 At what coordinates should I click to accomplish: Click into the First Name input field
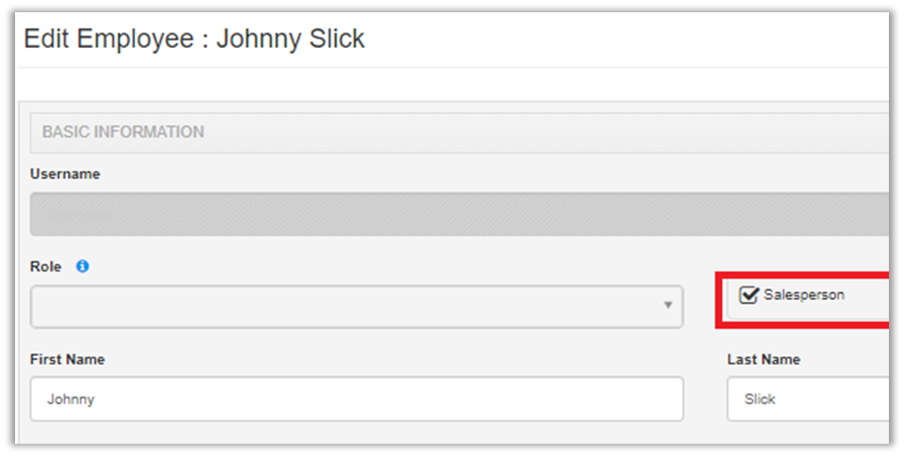(356, 399)
